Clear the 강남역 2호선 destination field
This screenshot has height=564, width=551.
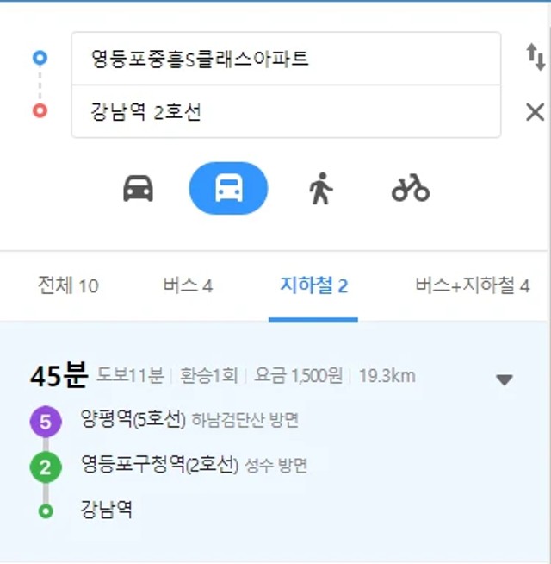(x=536, y=113)
